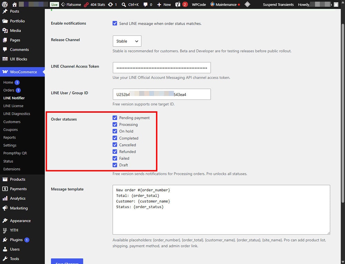Screen dimensions: 345x264
Task: Click the LINE User / Group ID field
Action: point(162,94)
